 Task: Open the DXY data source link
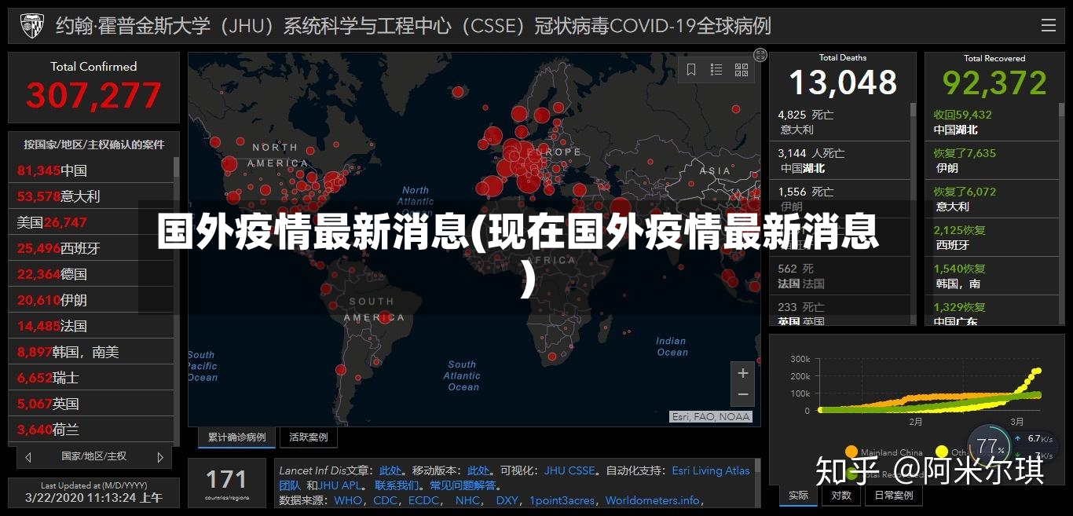tap(507, 500)
